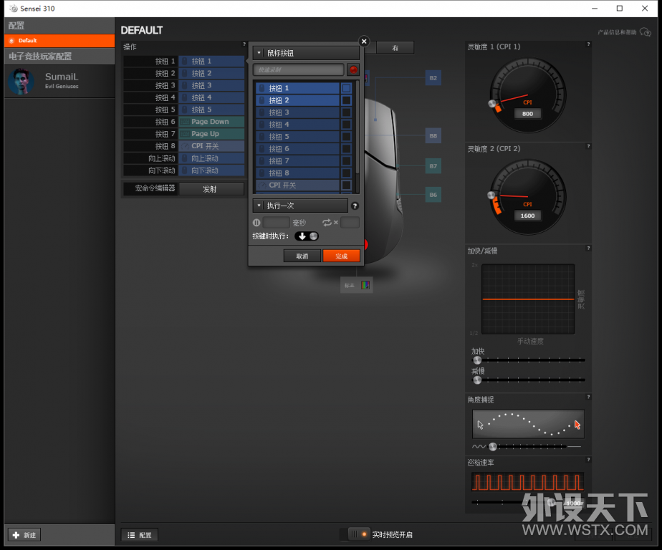Viewport: 662px width, 550px height.
Task: Open the 按钮 4 action assignment
Action: 211,97
